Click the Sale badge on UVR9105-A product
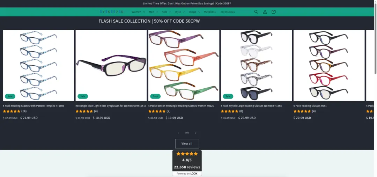The height and width of the screenshot is (177, 377). pos(83,96)
